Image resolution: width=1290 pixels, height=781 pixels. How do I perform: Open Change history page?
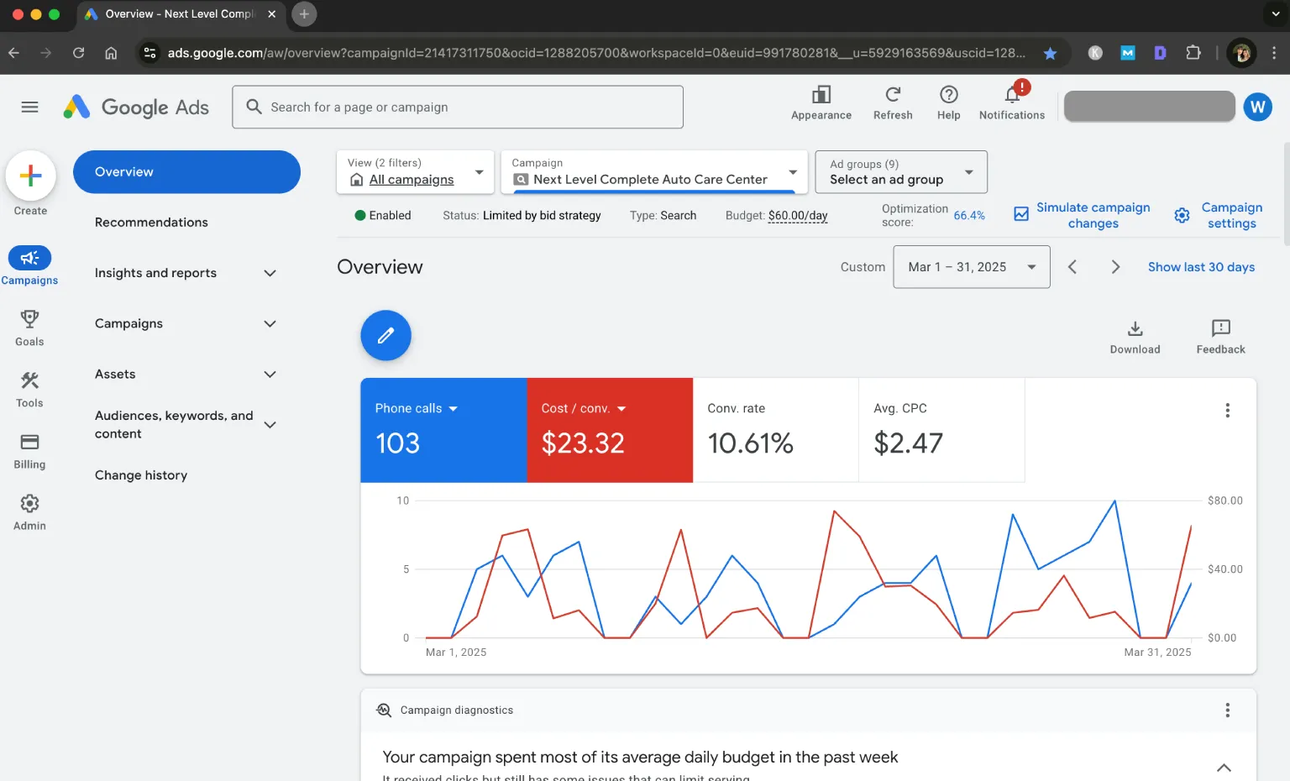click(141, 475)
